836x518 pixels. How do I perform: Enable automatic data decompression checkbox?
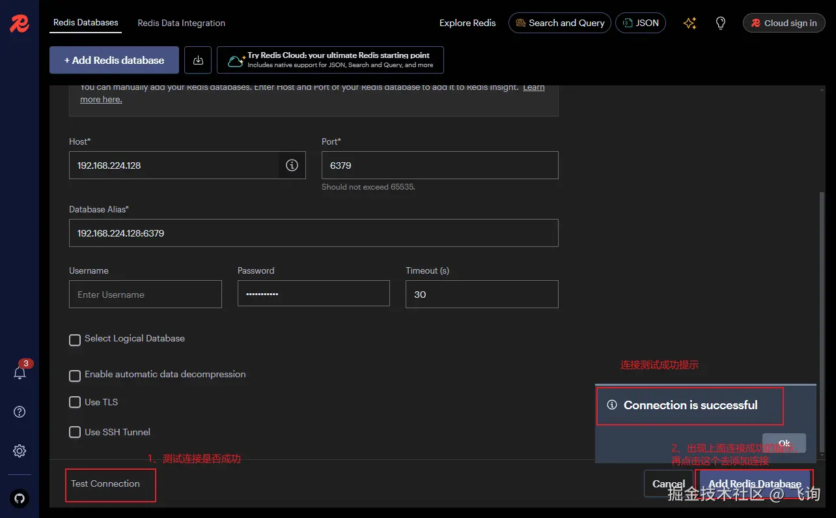(x=75, y=375)
